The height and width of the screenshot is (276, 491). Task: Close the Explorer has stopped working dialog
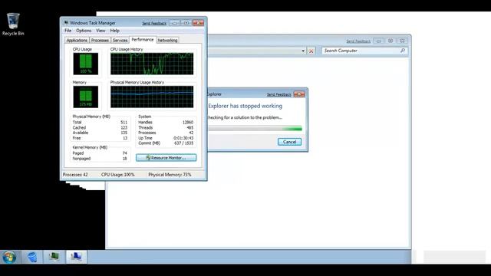[x=299, y=94]
